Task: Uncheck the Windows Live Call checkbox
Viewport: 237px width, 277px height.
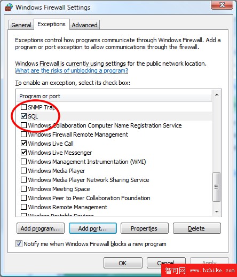Action: point(23,144)
